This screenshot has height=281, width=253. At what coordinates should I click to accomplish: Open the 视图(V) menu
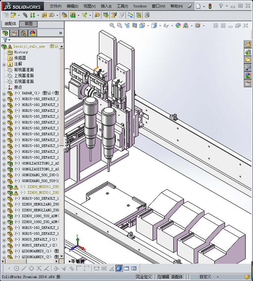coord(89,6)
